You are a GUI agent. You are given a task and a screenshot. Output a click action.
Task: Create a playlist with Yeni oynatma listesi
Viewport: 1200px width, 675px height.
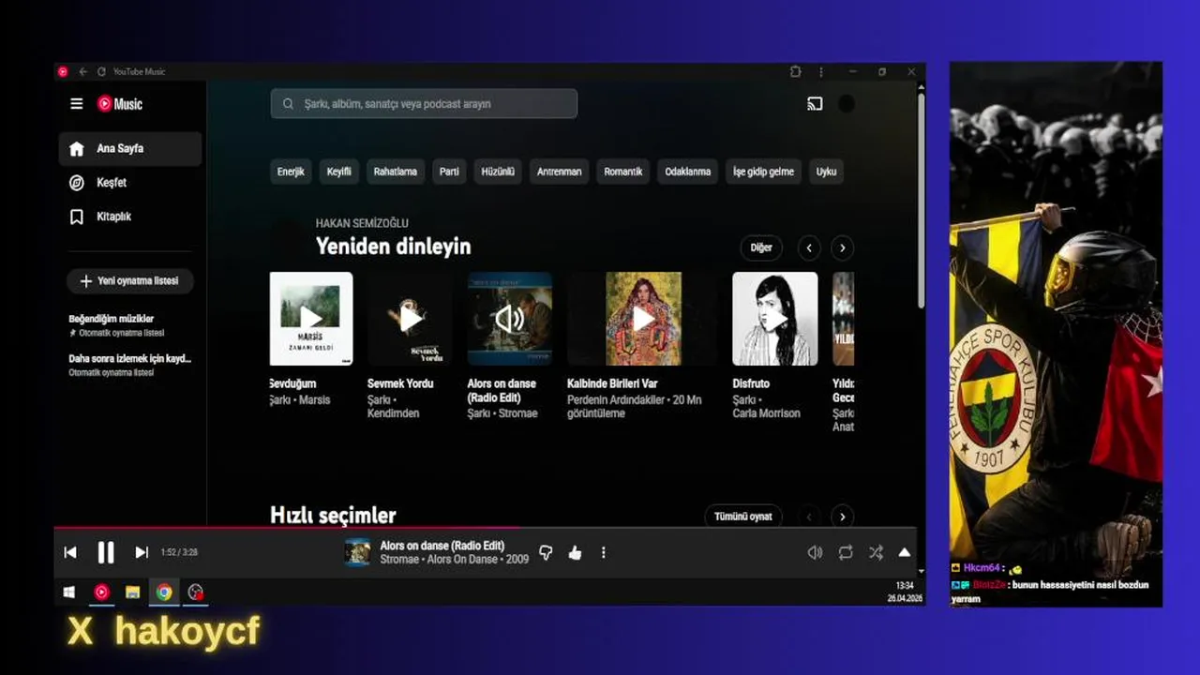click(130, 281)
